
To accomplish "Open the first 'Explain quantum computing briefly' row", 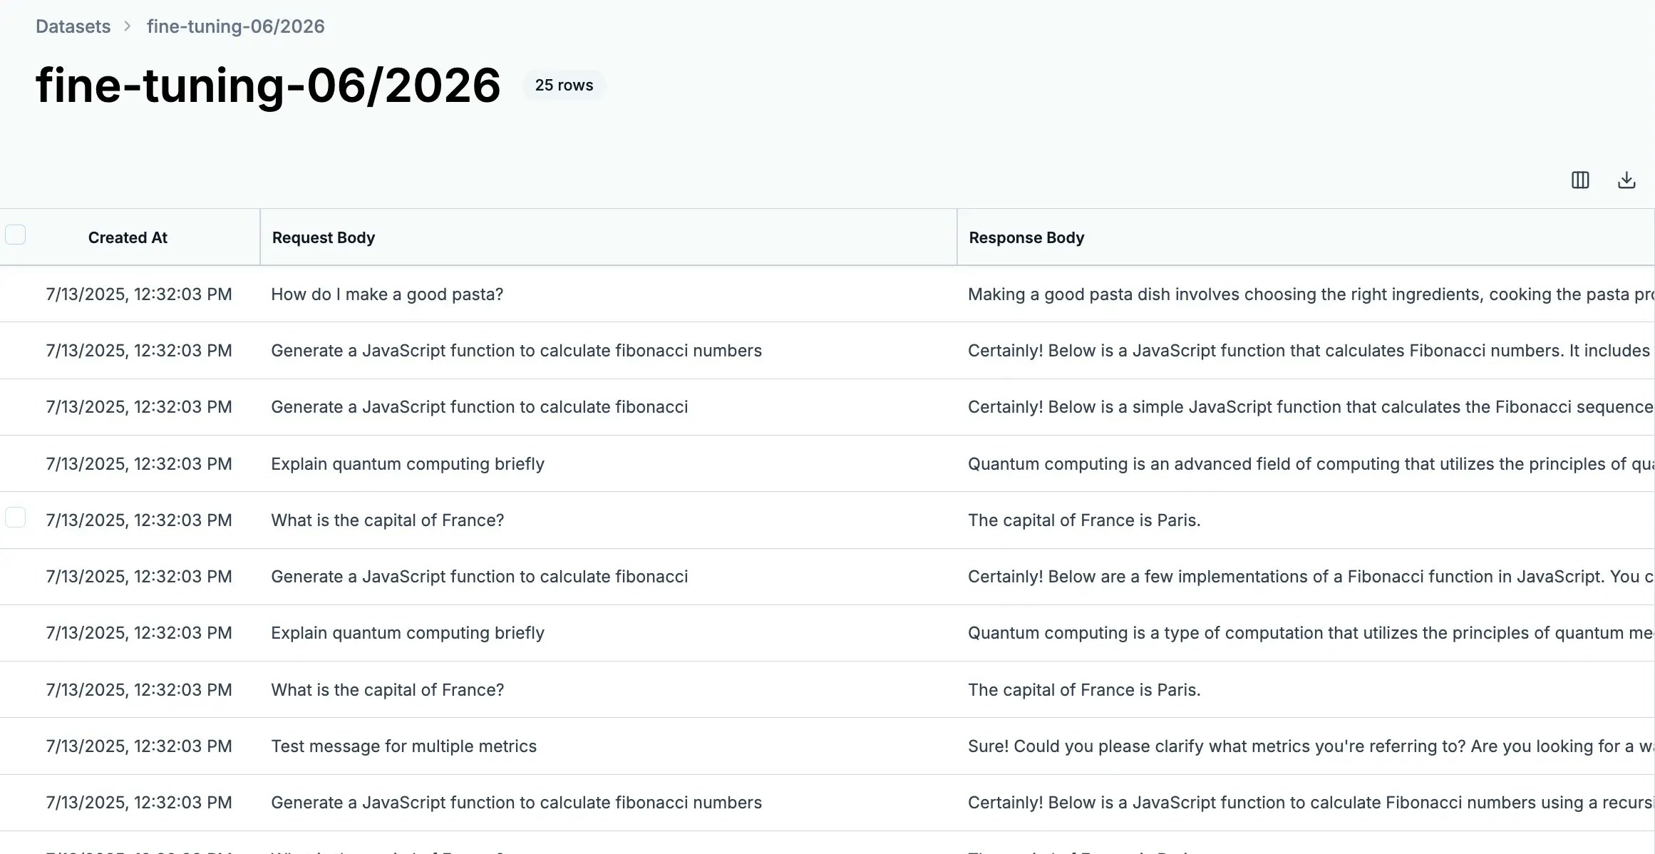I will pyautogui.click(x=407, y=463).
